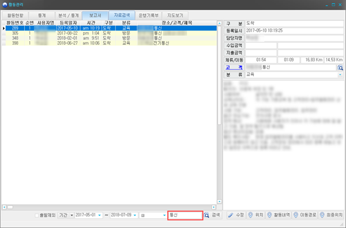Click the 통신 search text field

[185, 215]
